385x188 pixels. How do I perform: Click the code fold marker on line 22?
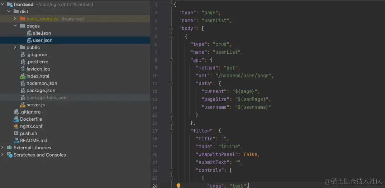click(172, 170)
